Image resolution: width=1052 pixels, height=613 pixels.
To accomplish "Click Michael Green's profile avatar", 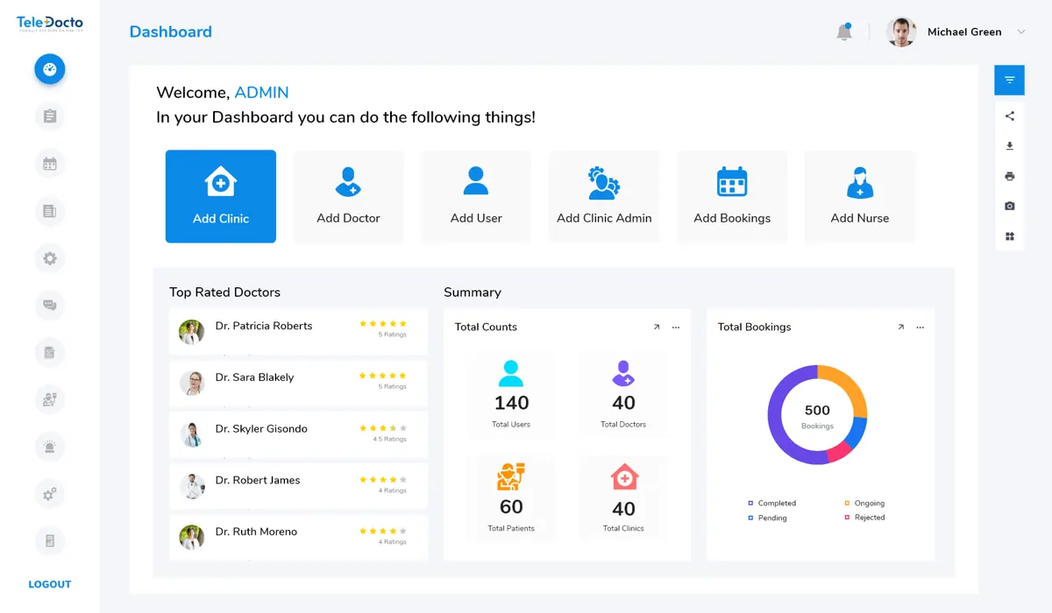I will tap(901, 32).
